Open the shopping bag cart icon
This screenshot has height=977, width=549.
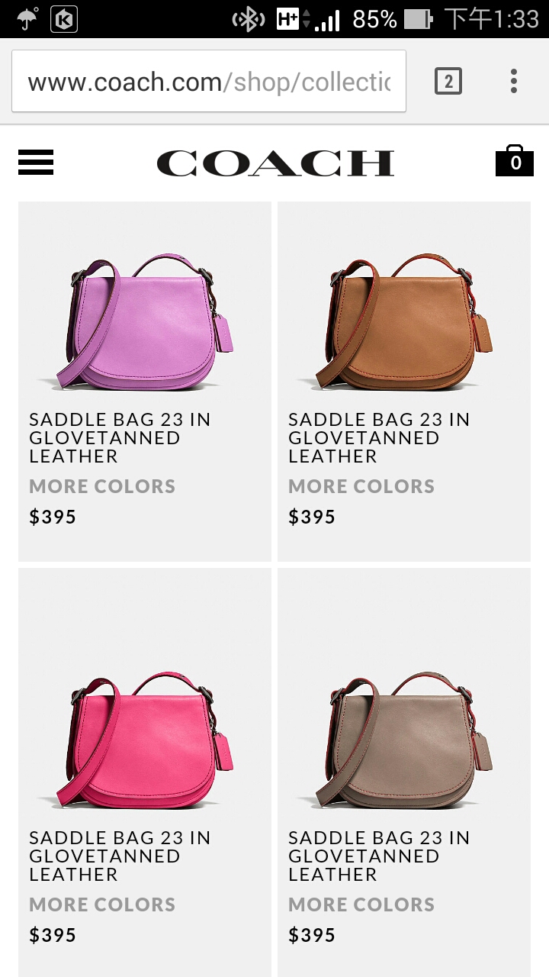[x=515, y=160]
